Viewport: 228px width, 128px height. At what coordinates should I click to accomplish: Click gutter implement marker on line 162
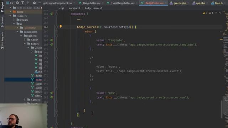tap(52, 14)
